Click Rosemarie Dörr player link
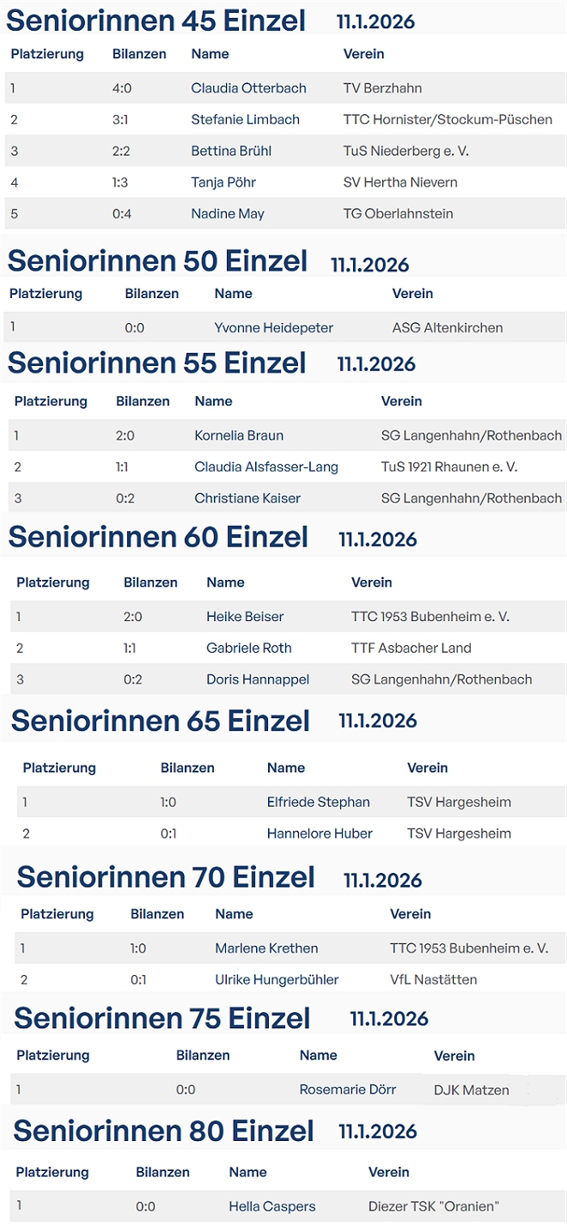Screen dimensions: 567x1226 pyautogui.click(x=348, y=1089)
